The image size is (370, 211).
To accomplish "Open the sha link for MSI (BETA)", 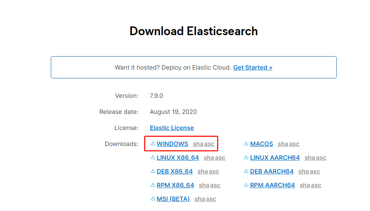I will pos(200,199).
